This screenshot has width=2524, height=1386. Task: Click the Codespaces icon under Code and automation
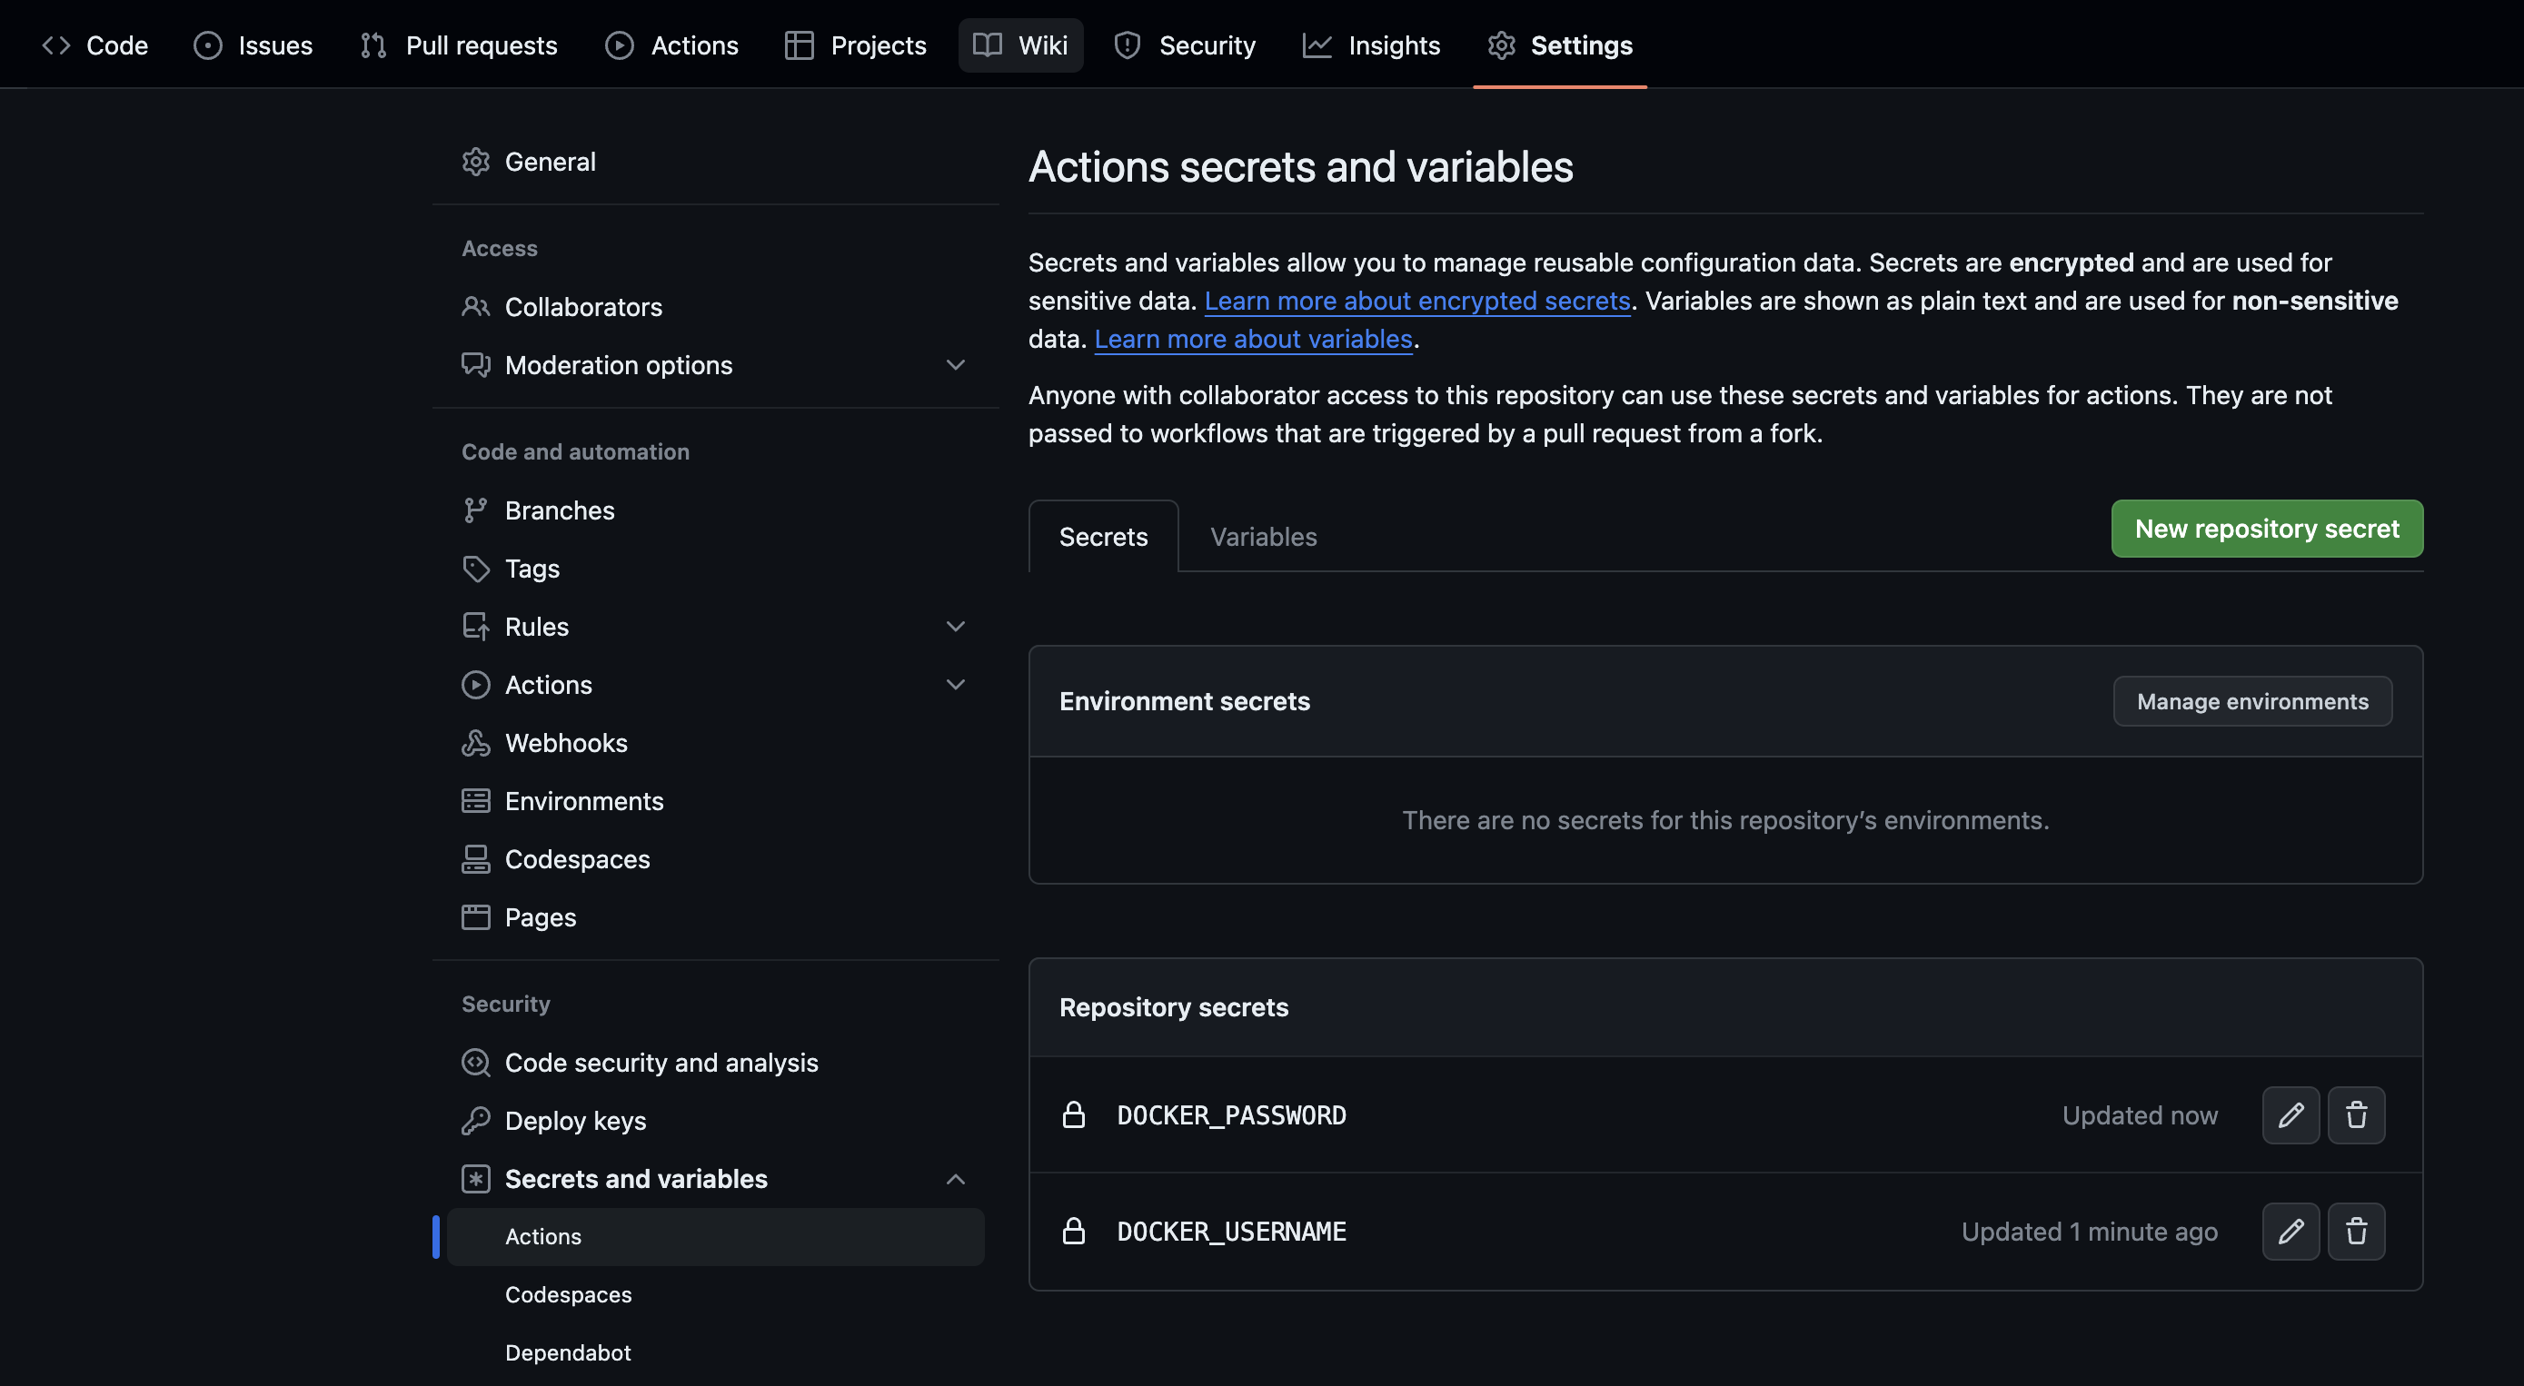[475, 859]
